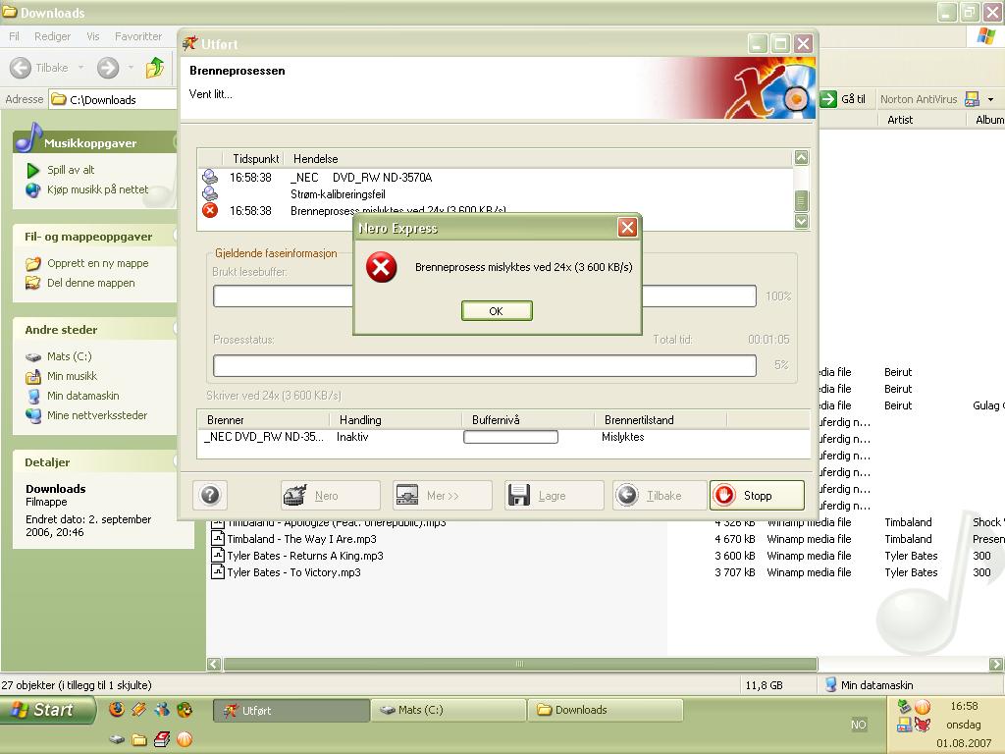Open Min musikk link

(72, 376)
